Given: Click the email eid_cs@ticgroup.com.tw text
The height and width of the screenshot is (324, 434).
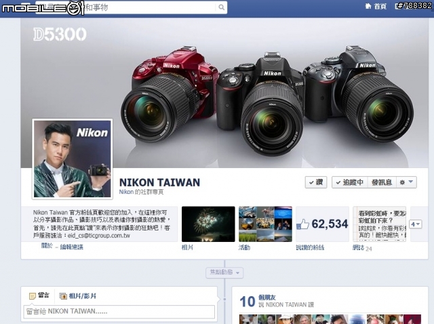Looking at the screenshot, I should [x=98, y=236].
